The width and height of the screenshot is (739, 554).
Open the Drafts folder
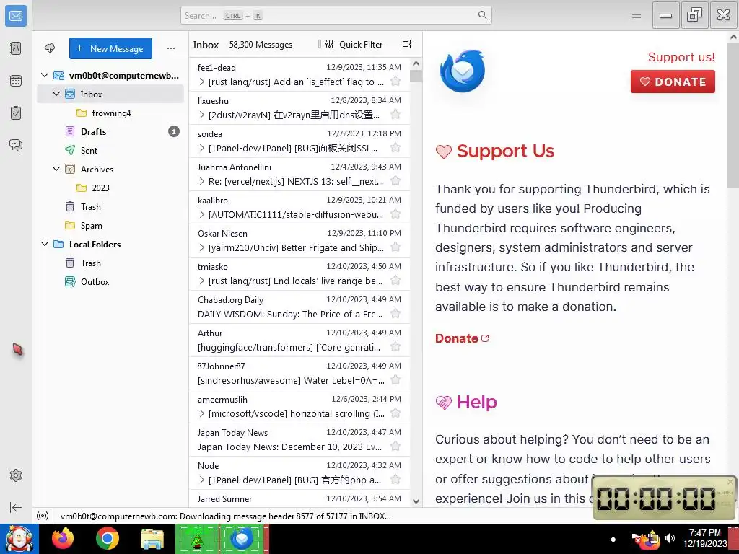110,131
